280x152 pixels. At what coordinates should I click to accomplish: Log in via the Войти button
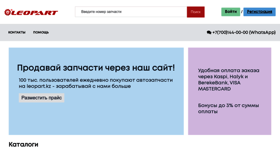click(231, 12)
